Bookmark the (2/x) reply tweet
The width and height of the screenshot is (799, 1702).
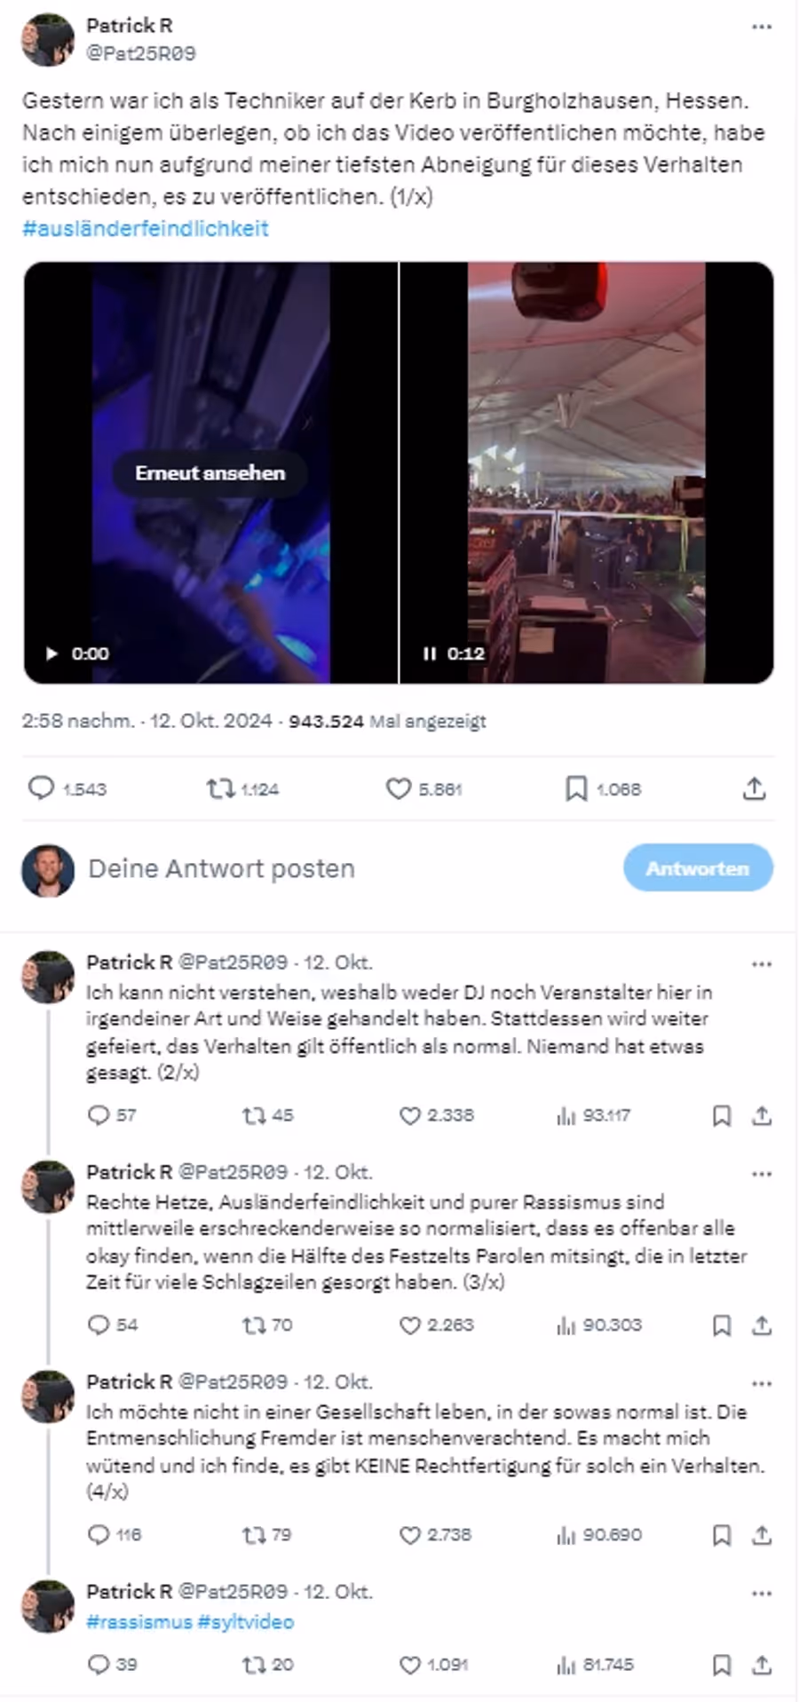722,1116
